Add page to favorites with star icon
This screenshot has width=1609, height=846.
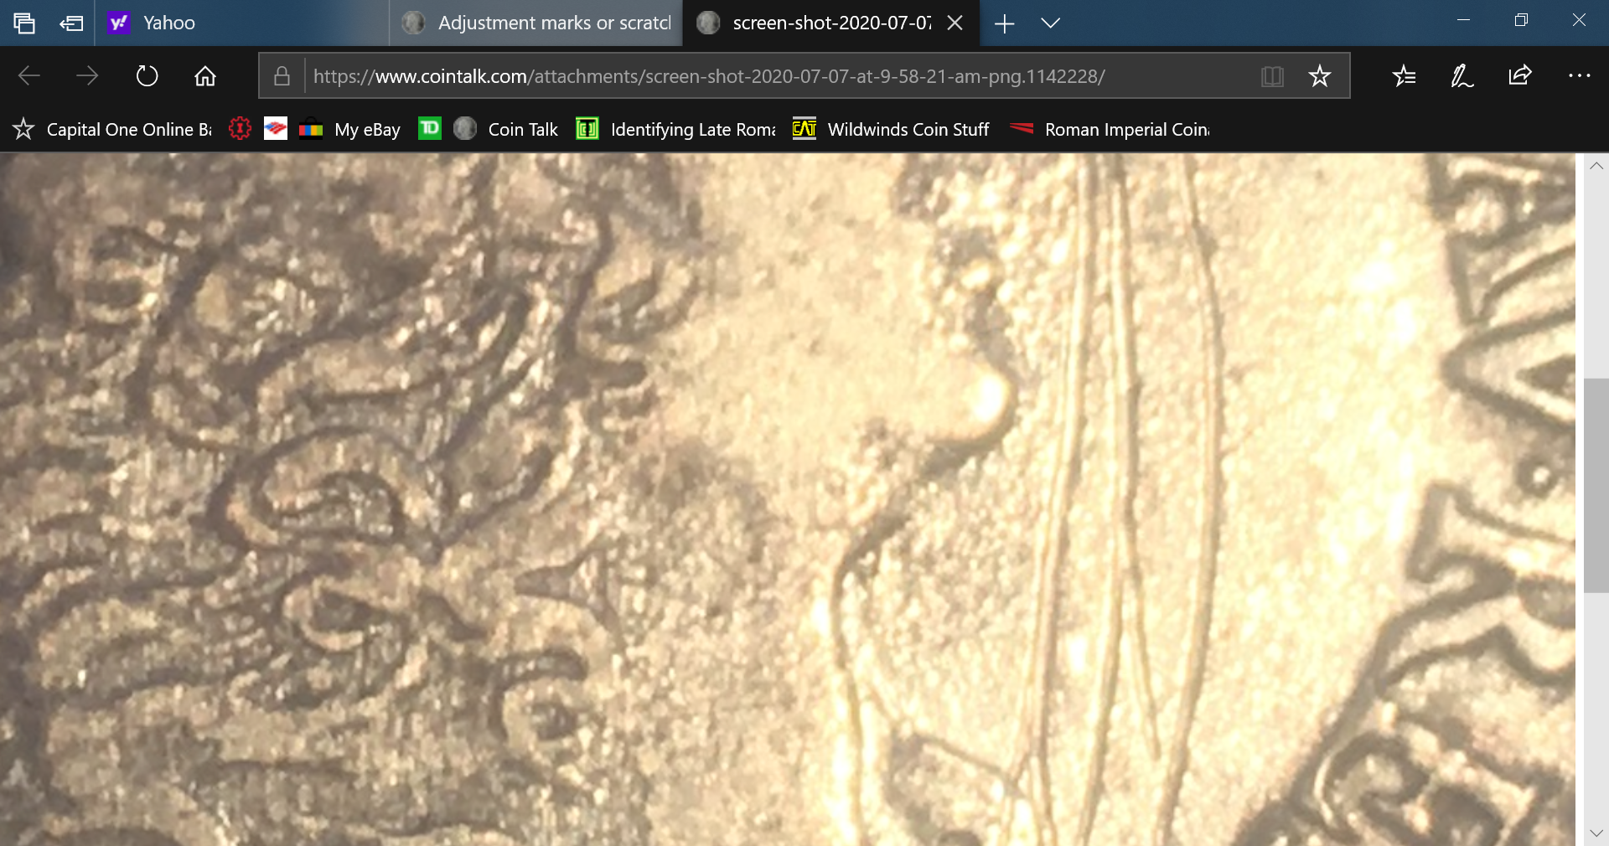pyautogui.click(x=1319, y=76)
